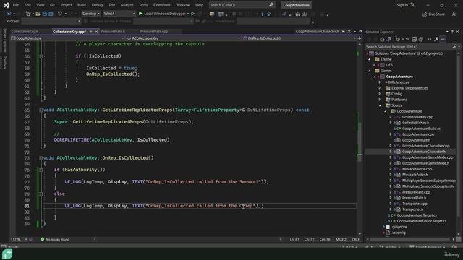Open the Develop configuration dropdown
Viewport: 463px width, 260px height.
(x=90, y=14)
